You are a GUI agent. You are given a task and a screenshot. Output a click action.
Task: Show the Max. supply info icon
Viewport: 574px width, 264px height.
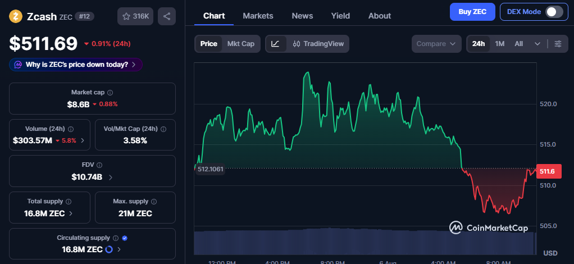coord(154,202)
